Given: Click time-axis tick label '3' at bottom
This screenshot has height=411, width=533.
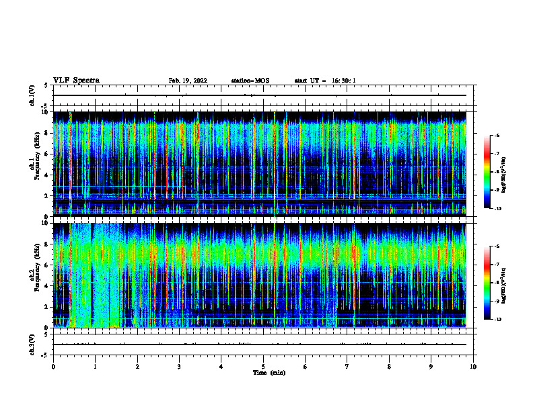Looking at the screenshot, I should point(179,367).
